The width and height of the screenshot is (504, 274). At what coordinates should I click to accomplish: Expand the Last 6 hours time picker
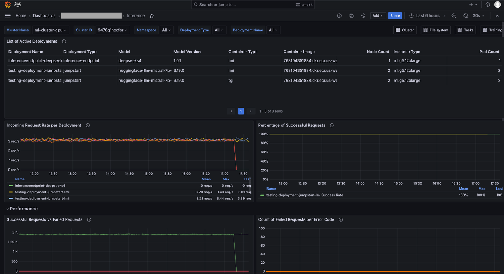coord(427,16)
